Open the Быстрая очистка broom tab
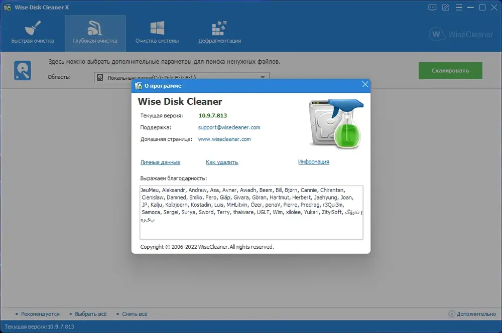The image size is (502, 333). point(33,33)
